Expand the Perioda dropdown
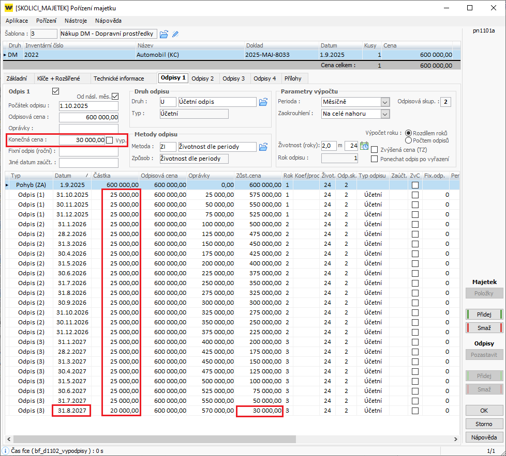The width and height of the screenshot is (506, 456). (x=385, y=102)
